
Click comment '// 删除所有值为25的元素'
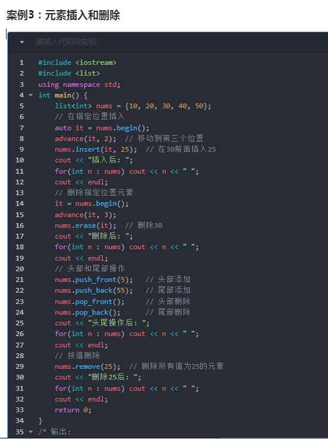pos(176,366)
